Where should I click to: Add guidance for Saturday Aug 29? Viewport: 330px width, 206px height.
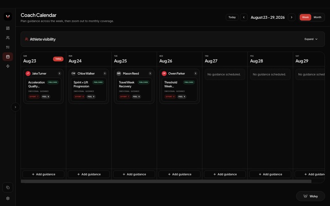(310, 174)
